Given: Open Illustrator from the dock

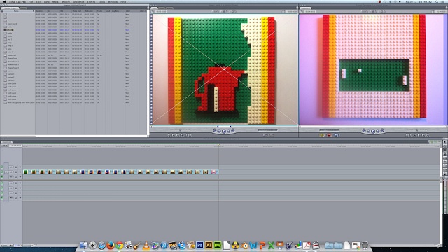Looking at the screenshot, I should (209, 246).
